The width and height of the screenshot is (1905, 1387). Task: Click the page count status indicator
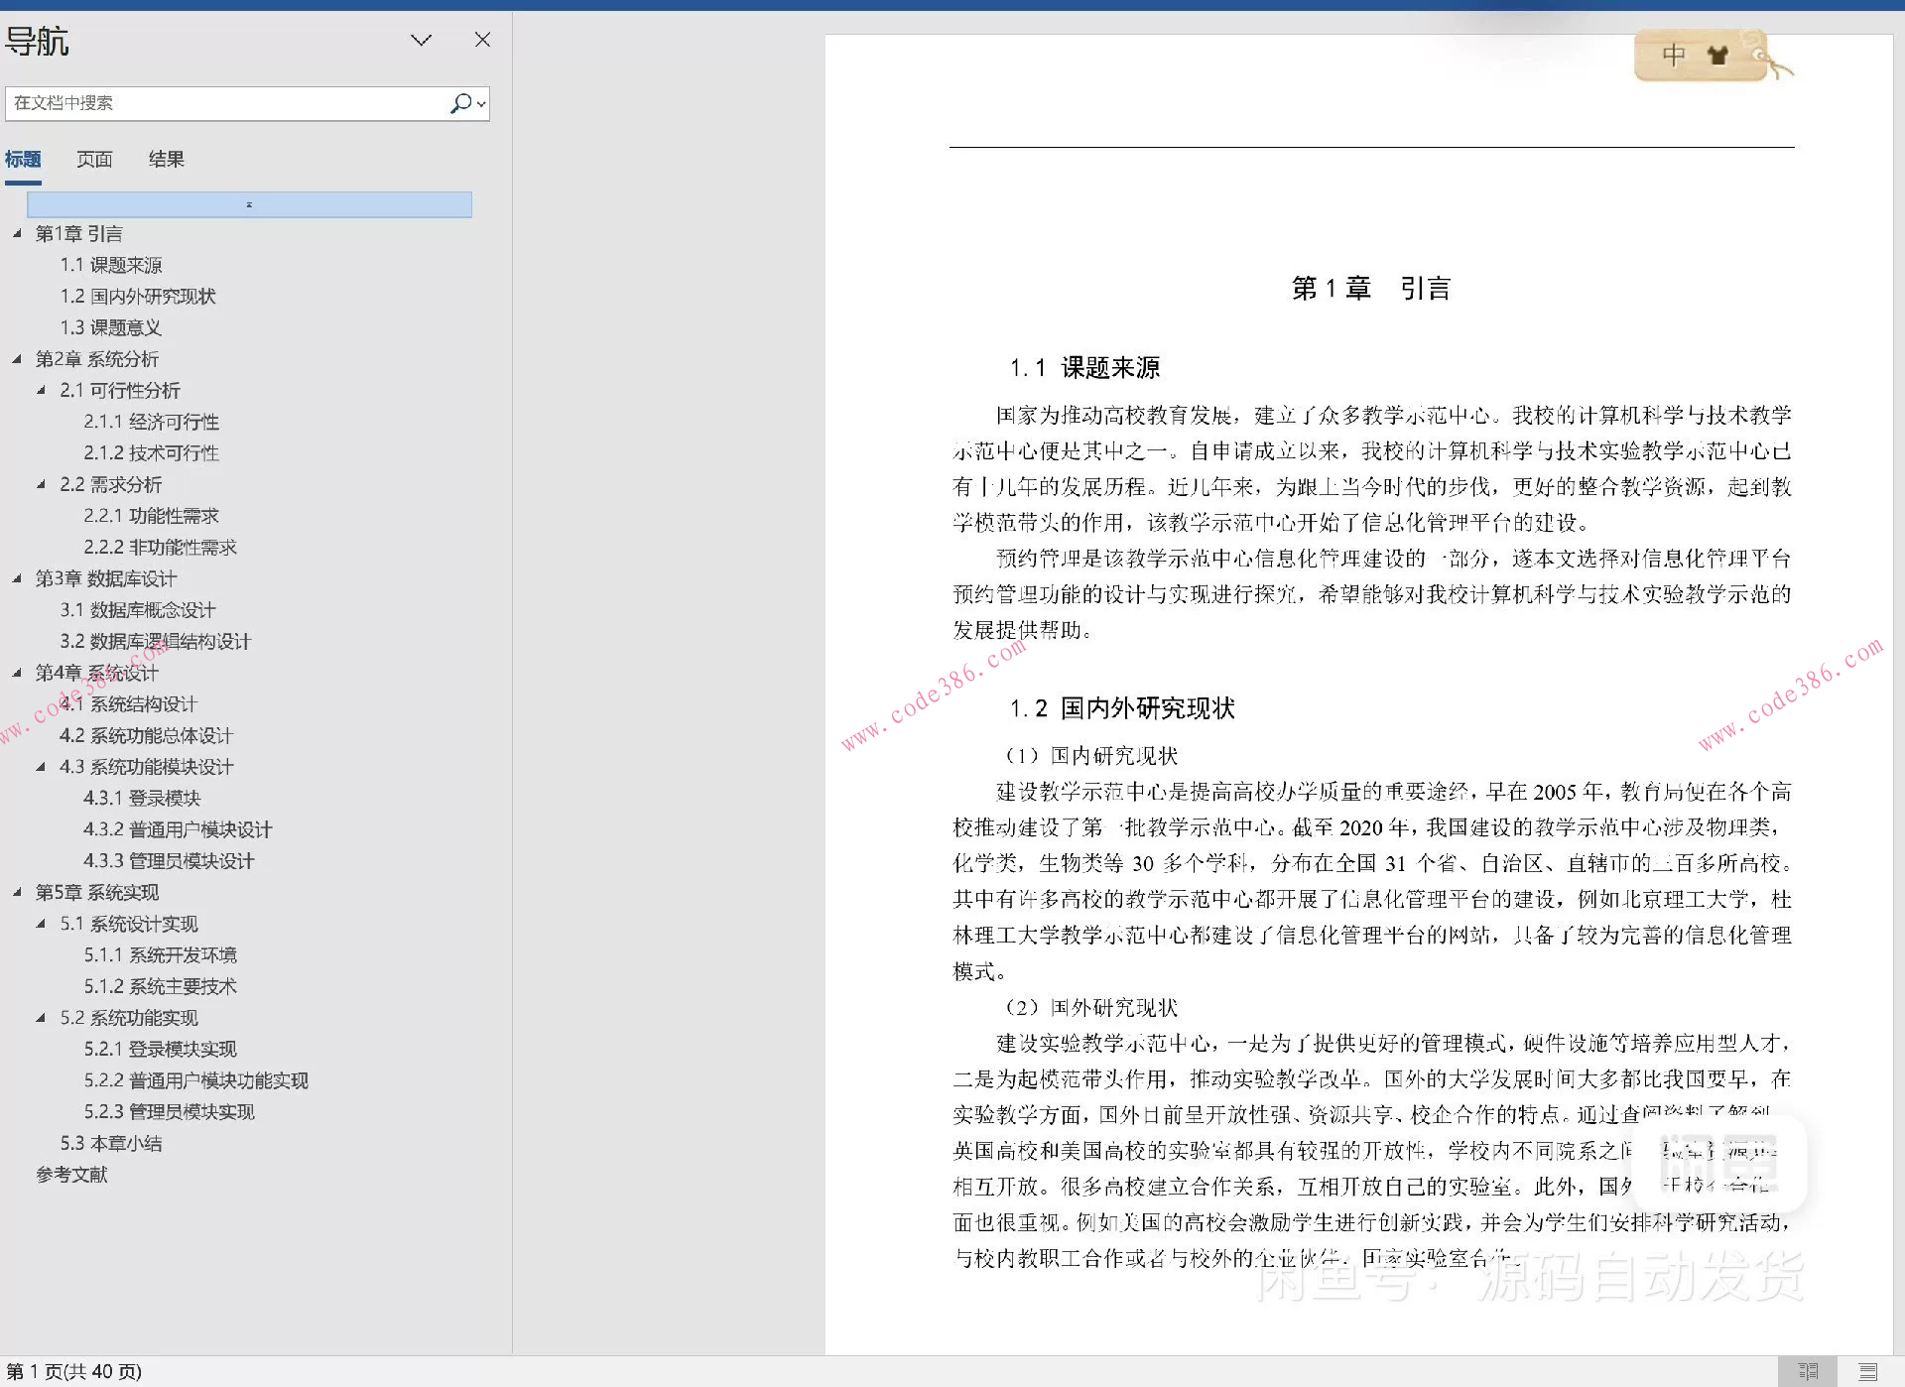[x=74, y=1371]
